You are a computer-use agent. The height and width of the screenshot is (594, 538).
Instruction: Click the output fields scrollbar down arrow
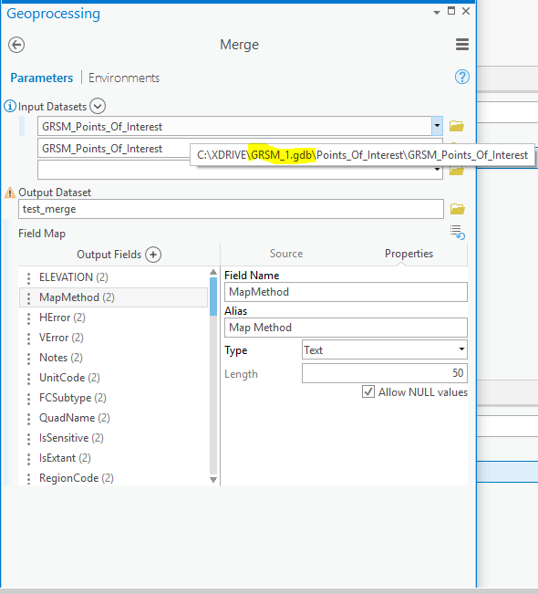point(213,480)
